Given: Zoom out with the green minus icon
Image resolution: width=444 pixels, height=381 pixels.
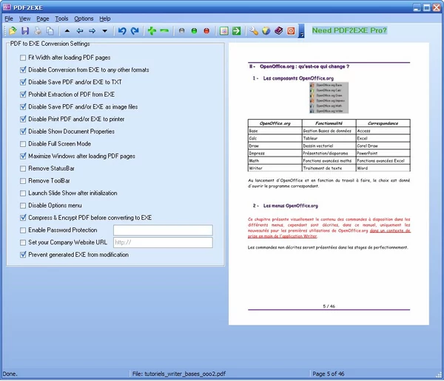Looking at the screenshot, I should pos(164,30).
